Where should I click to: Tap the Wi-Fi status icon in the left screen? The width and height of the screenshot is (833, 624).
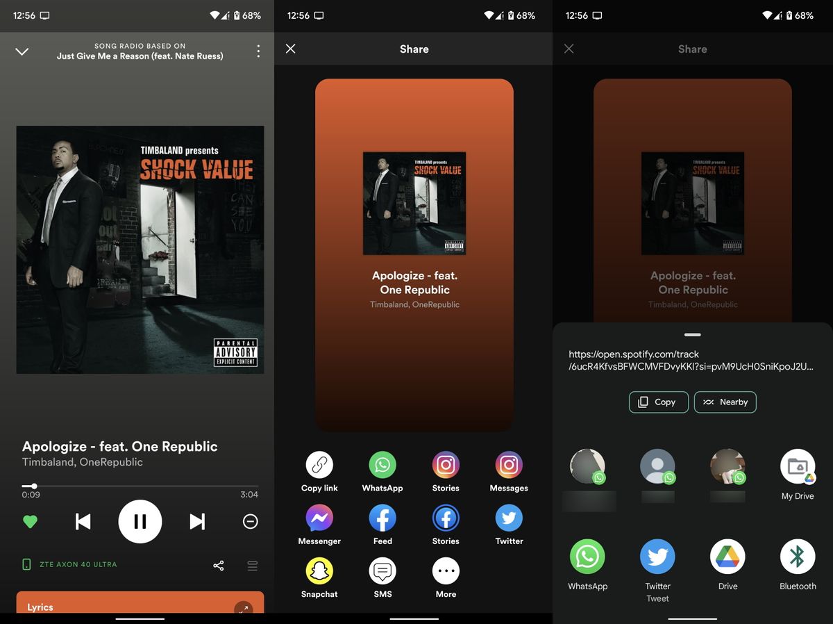[214, 15]
